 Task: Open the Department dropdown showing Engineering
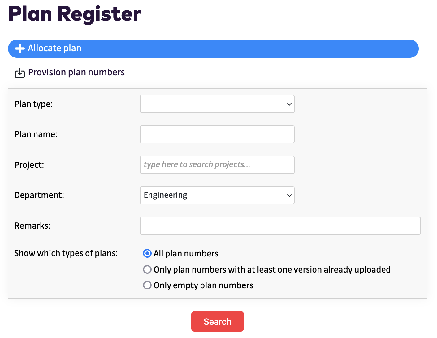[217, 195]
